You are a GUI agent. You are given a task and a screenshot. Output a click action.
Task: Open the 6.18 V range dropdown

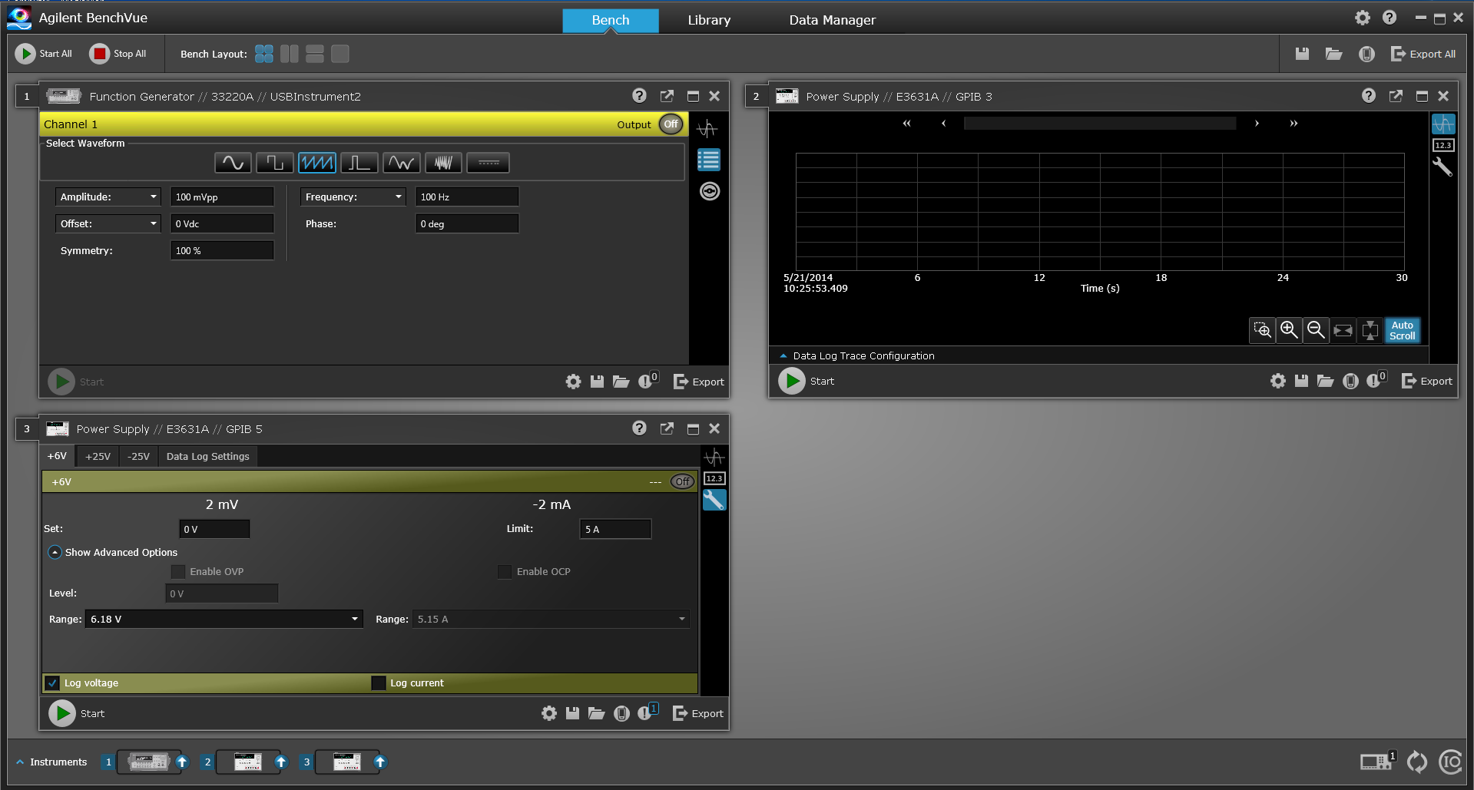224,619
